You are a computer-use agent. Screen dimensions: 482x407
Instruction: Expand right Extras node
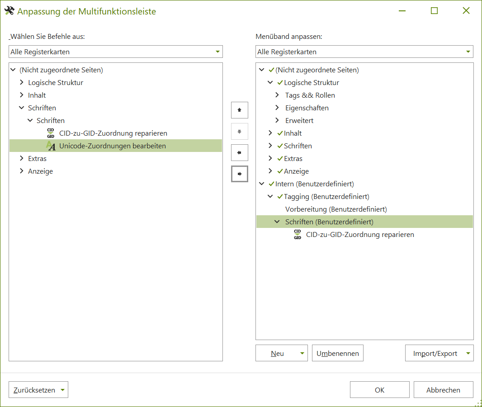tap(270, 158)
